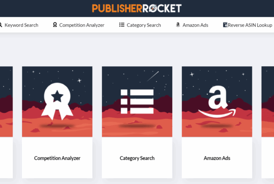The width and height of the screenshot is (274, 184).
Task: Open Category Search in the nav bar
Action: tap(144, 25)
